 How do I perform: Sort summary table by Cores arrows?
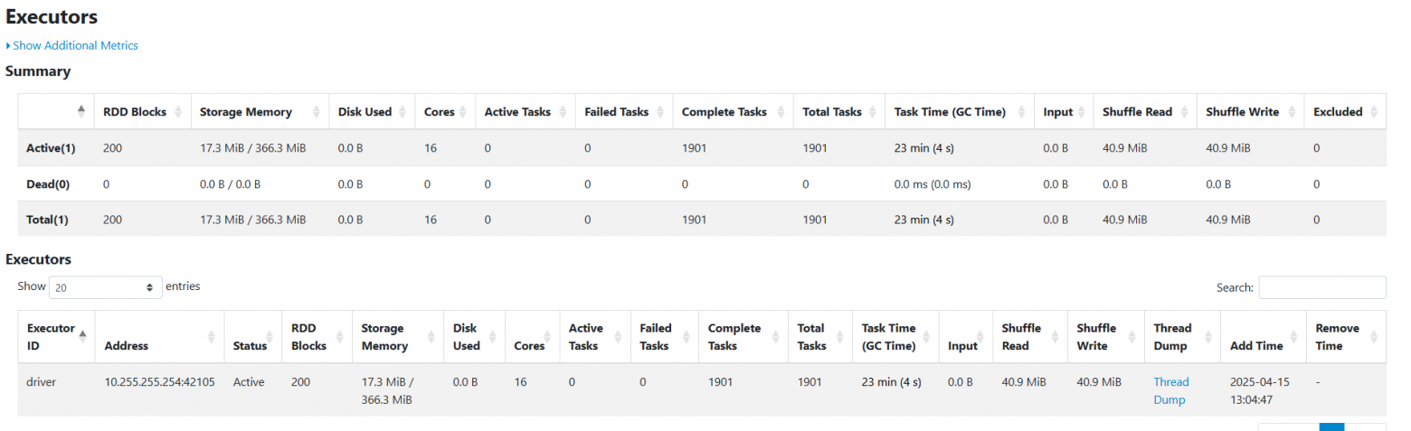(464, 112)
